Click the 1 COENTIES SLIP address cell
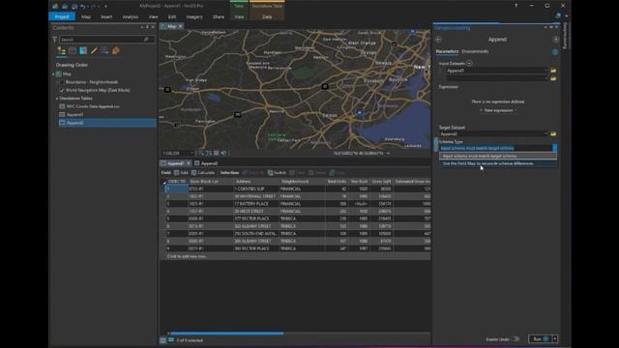The image size is (619, 348). tap(256, 189)
